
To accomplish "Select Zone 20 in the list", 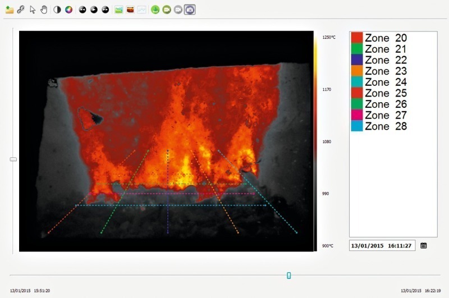I will (386, 38).
